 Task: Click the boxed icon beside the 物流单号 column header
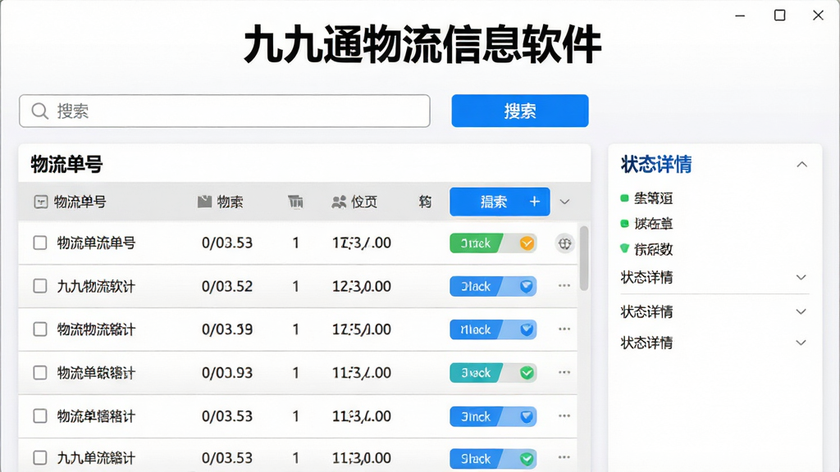pos(41,202)
